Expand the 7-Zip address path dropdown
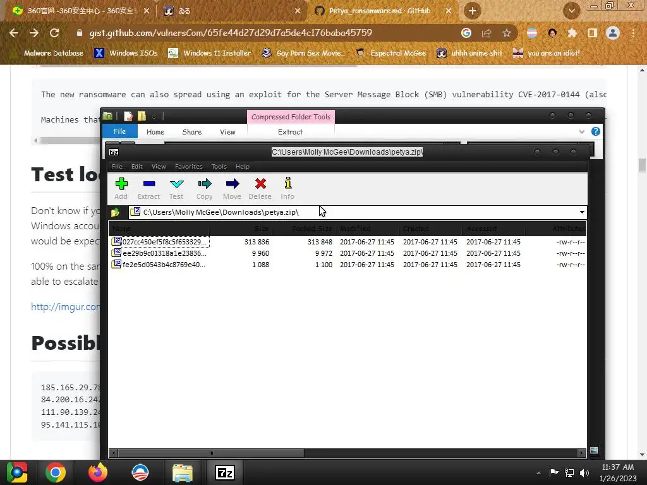 coord(582,212)
